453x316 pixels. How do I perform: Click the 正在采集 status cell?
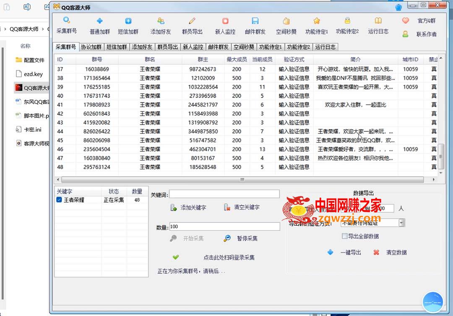click(x=114, y=200)
